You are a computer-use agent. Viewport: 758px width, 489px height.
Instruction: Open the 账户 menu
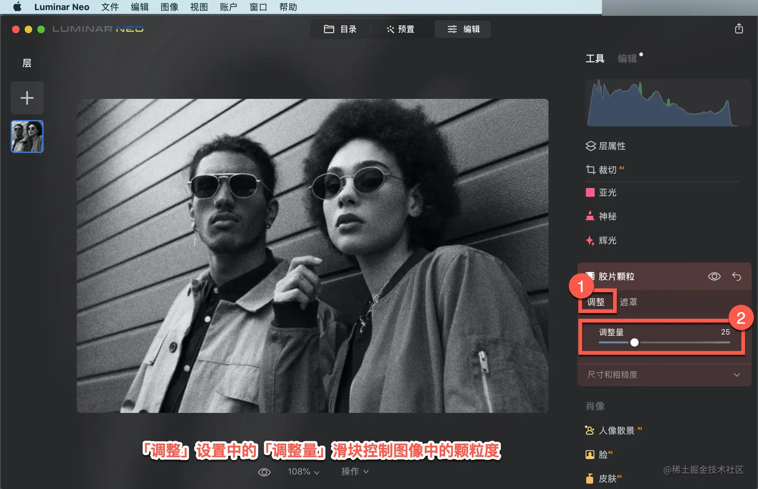point(229,7)
